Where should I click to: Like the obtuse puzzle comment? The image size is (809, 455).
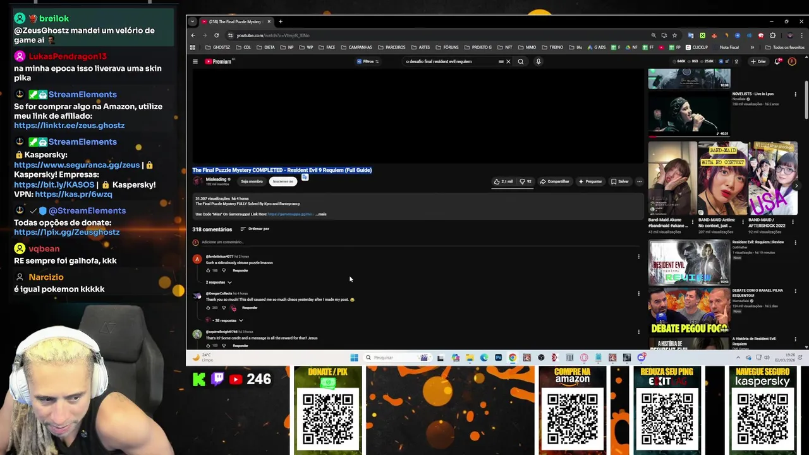208,270
